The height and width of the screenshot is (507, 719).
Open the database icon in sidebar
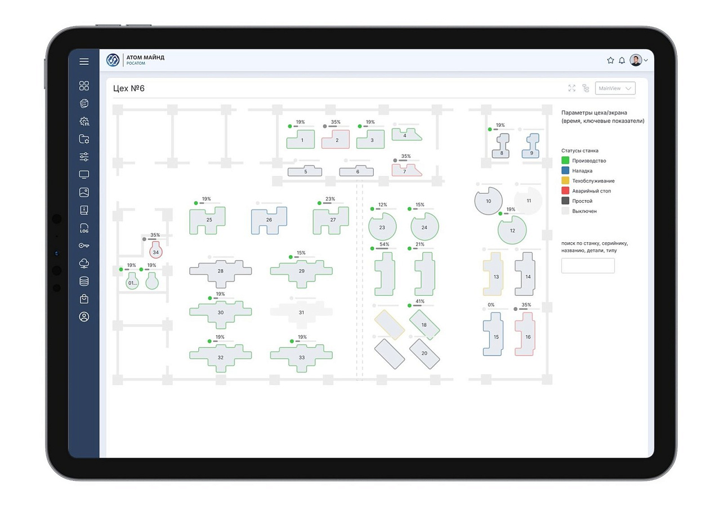(x=84, y=281)
